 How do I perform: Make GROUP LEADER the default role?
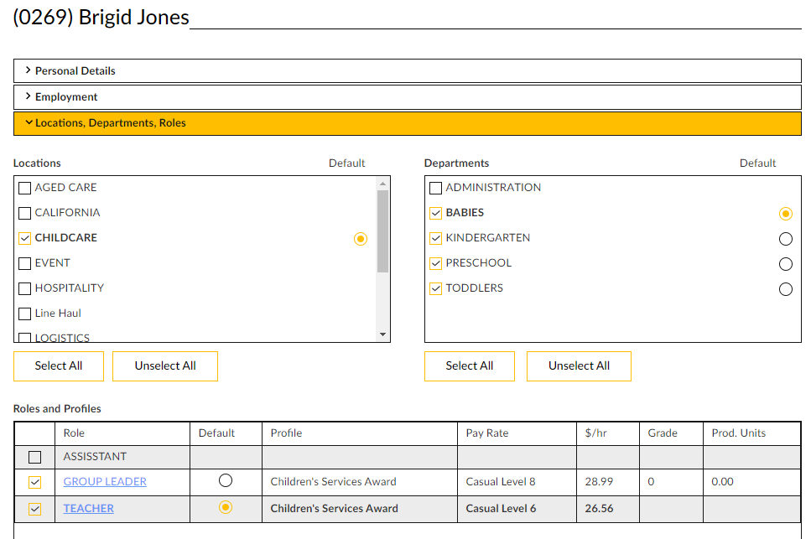[225, 481]
